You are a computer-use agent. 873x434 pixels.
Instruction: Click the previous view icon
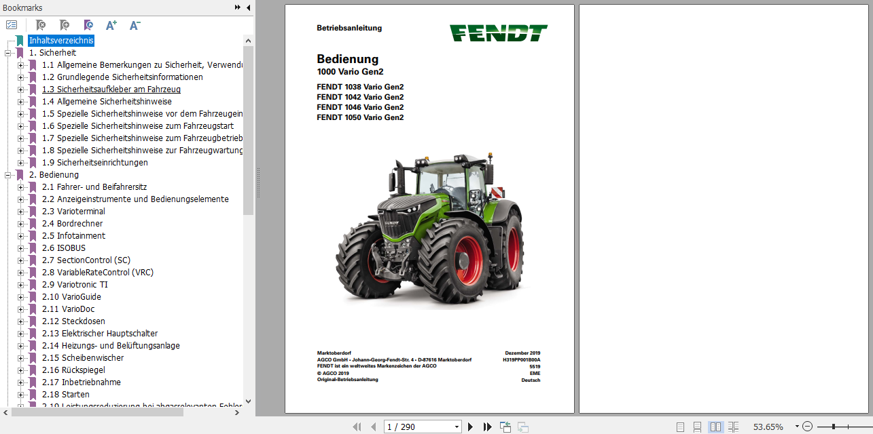(505, 427)
